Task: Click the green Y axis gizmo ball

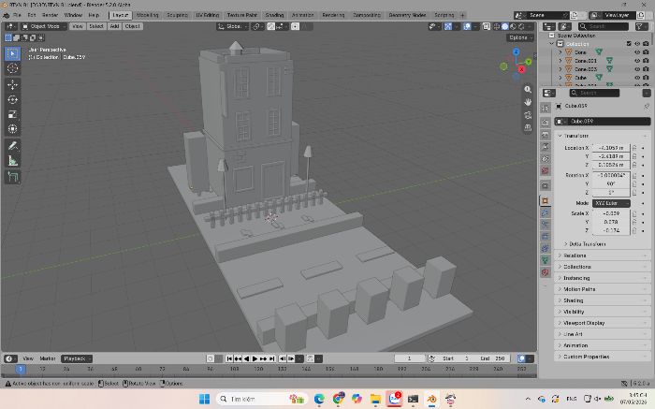Action: click(529, 62)
